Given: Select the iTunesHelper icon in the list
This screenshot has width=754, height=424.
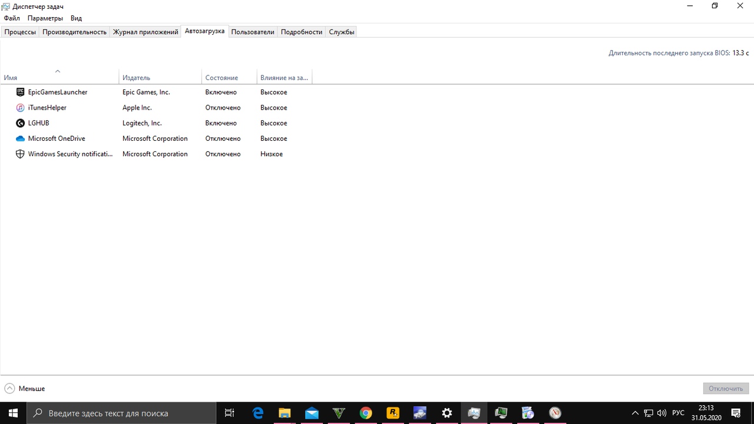Looking at the screenshot, I should (20, 108).
